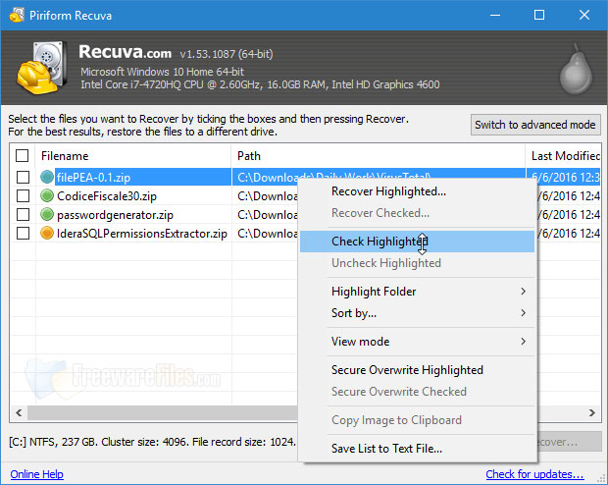
Task: Click the v1.53.1087 (64-bit) version text
Action: (227, 54)
